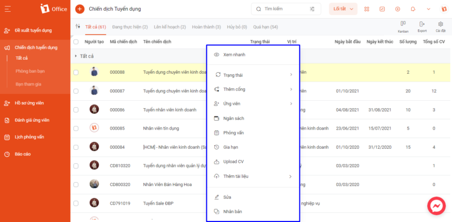Image resolution: width=452 pixels, height=222 pixels.
Task: Tick the checkbox for campaign 000087
Action: point(76,91)
